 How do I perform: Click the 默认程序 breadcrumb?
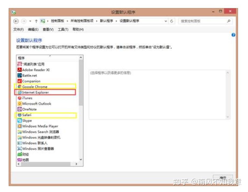click(106, 21)
